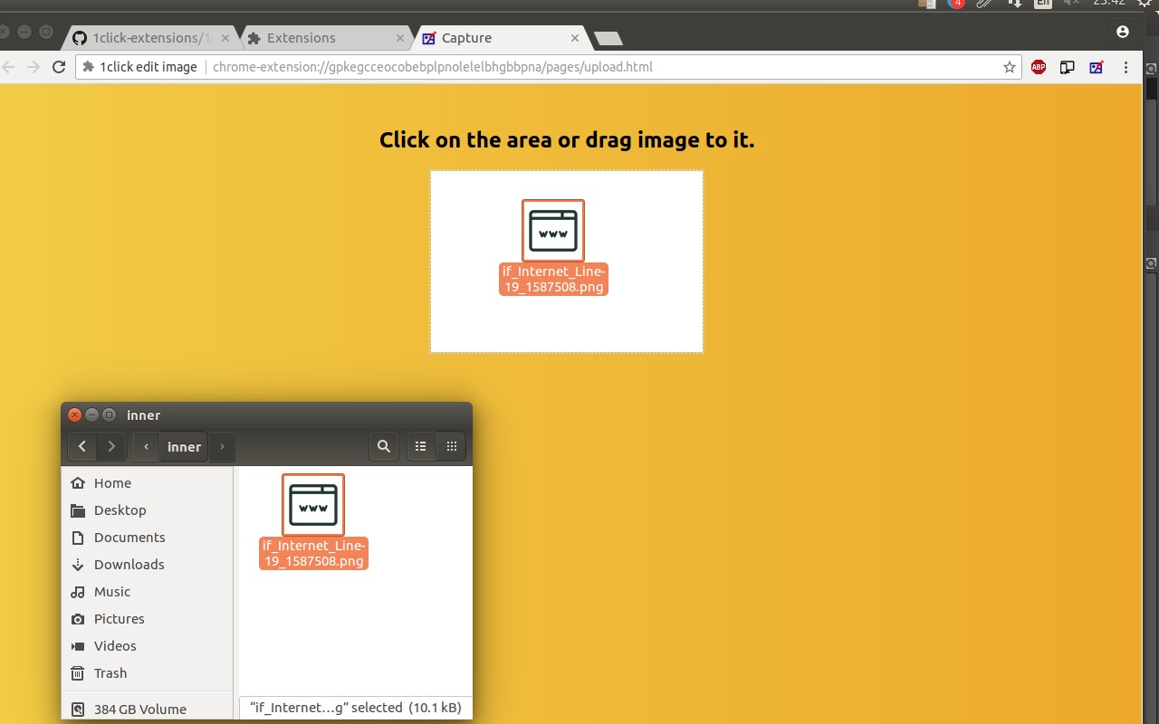Click the 1click capture extension icon
This screenshot has height=724, width=1159.
click(x=1097, y=67)
